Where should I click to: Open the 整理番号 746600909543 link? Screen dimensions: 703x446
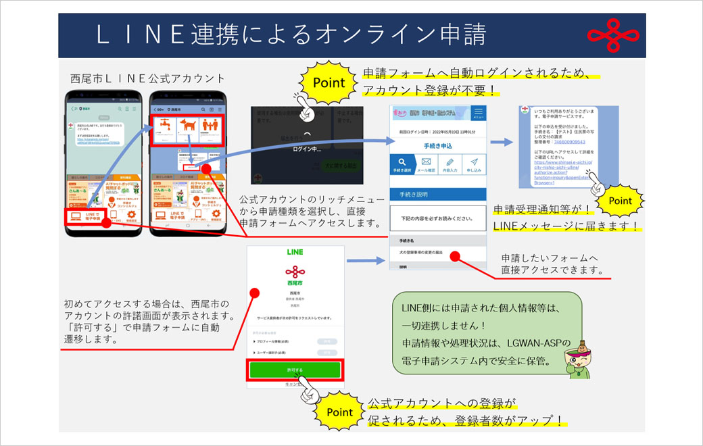(x=569, y=142)
